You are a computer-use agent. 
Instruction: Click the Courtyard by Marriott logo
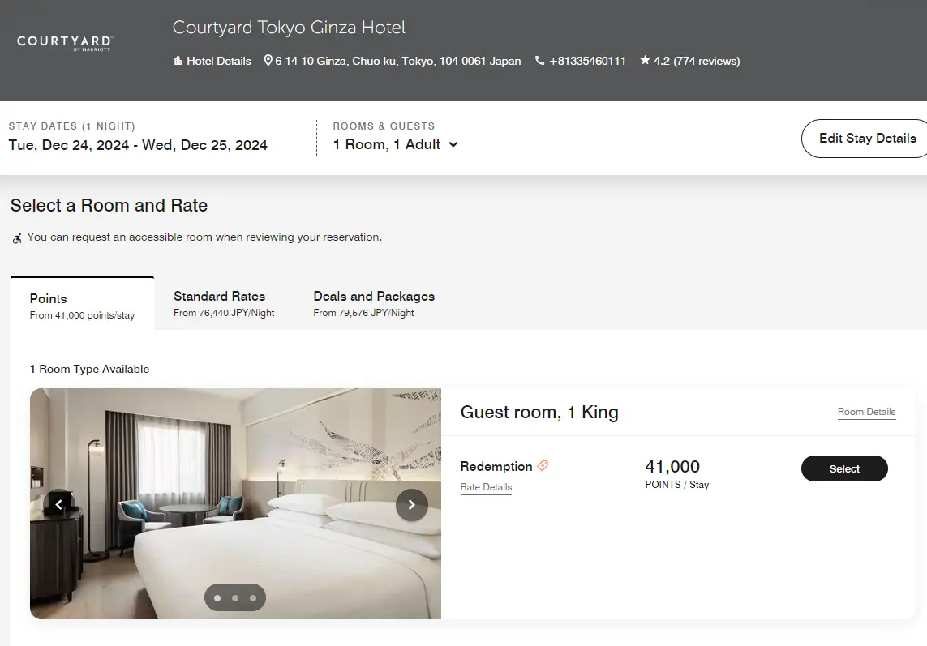(64, 42)
